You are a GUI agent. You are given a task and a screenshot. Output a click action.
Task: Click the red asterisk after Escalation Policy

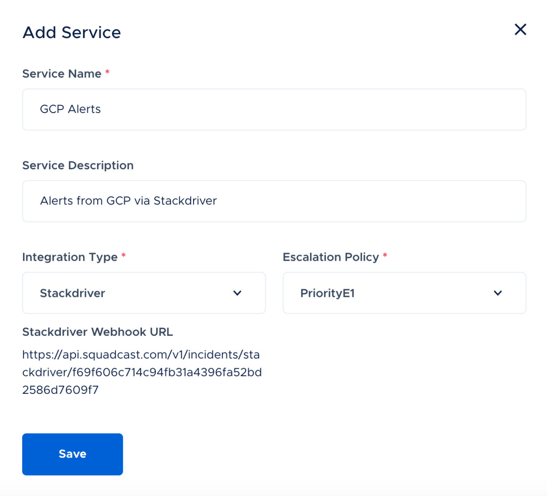(x=385, y=256)
